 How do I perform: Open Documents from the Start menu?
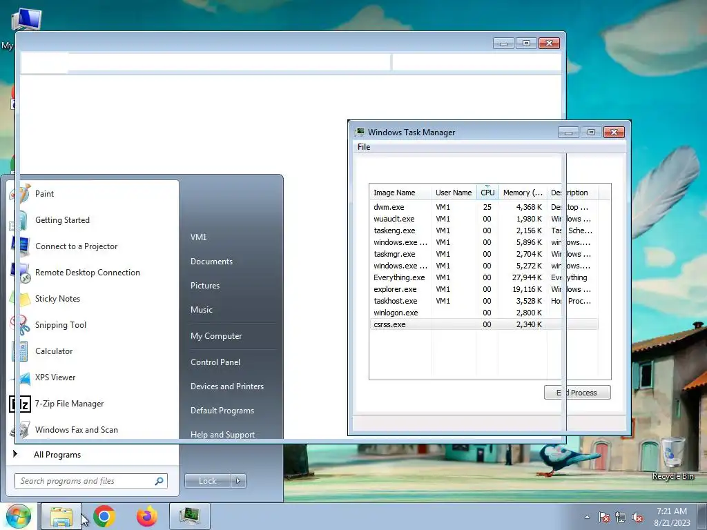pyautogui.click(x=211, y=262)
